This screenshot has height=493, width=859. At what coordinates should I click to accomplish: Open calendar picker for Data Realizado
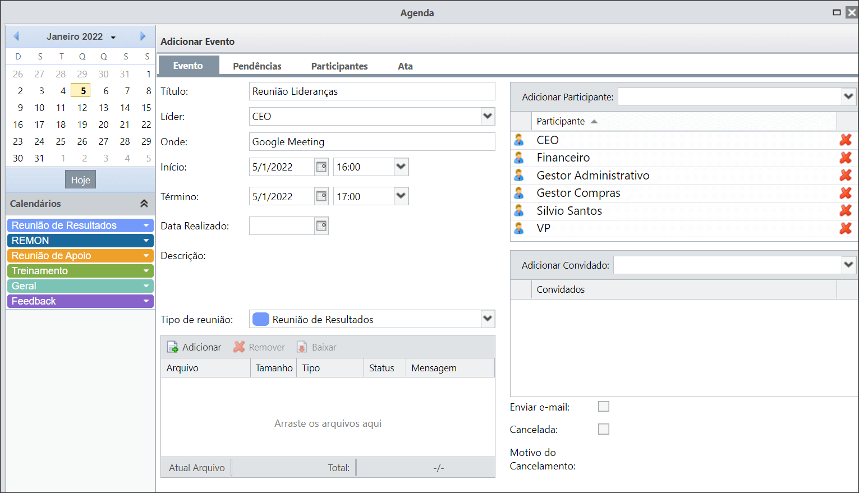(x=321, y=226)
